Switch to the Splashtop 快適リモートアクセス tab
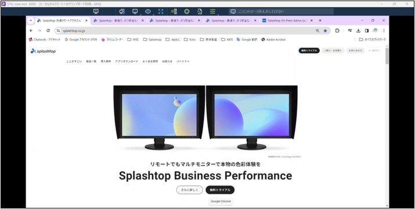415x209 pixels. click(x=63, y=20)
